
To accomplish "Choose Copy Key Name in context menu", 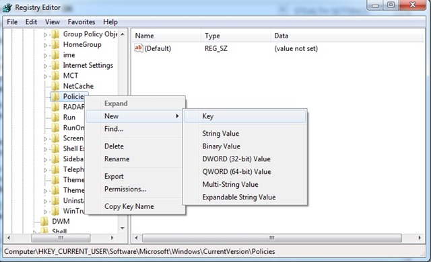I will pos(133,207).
